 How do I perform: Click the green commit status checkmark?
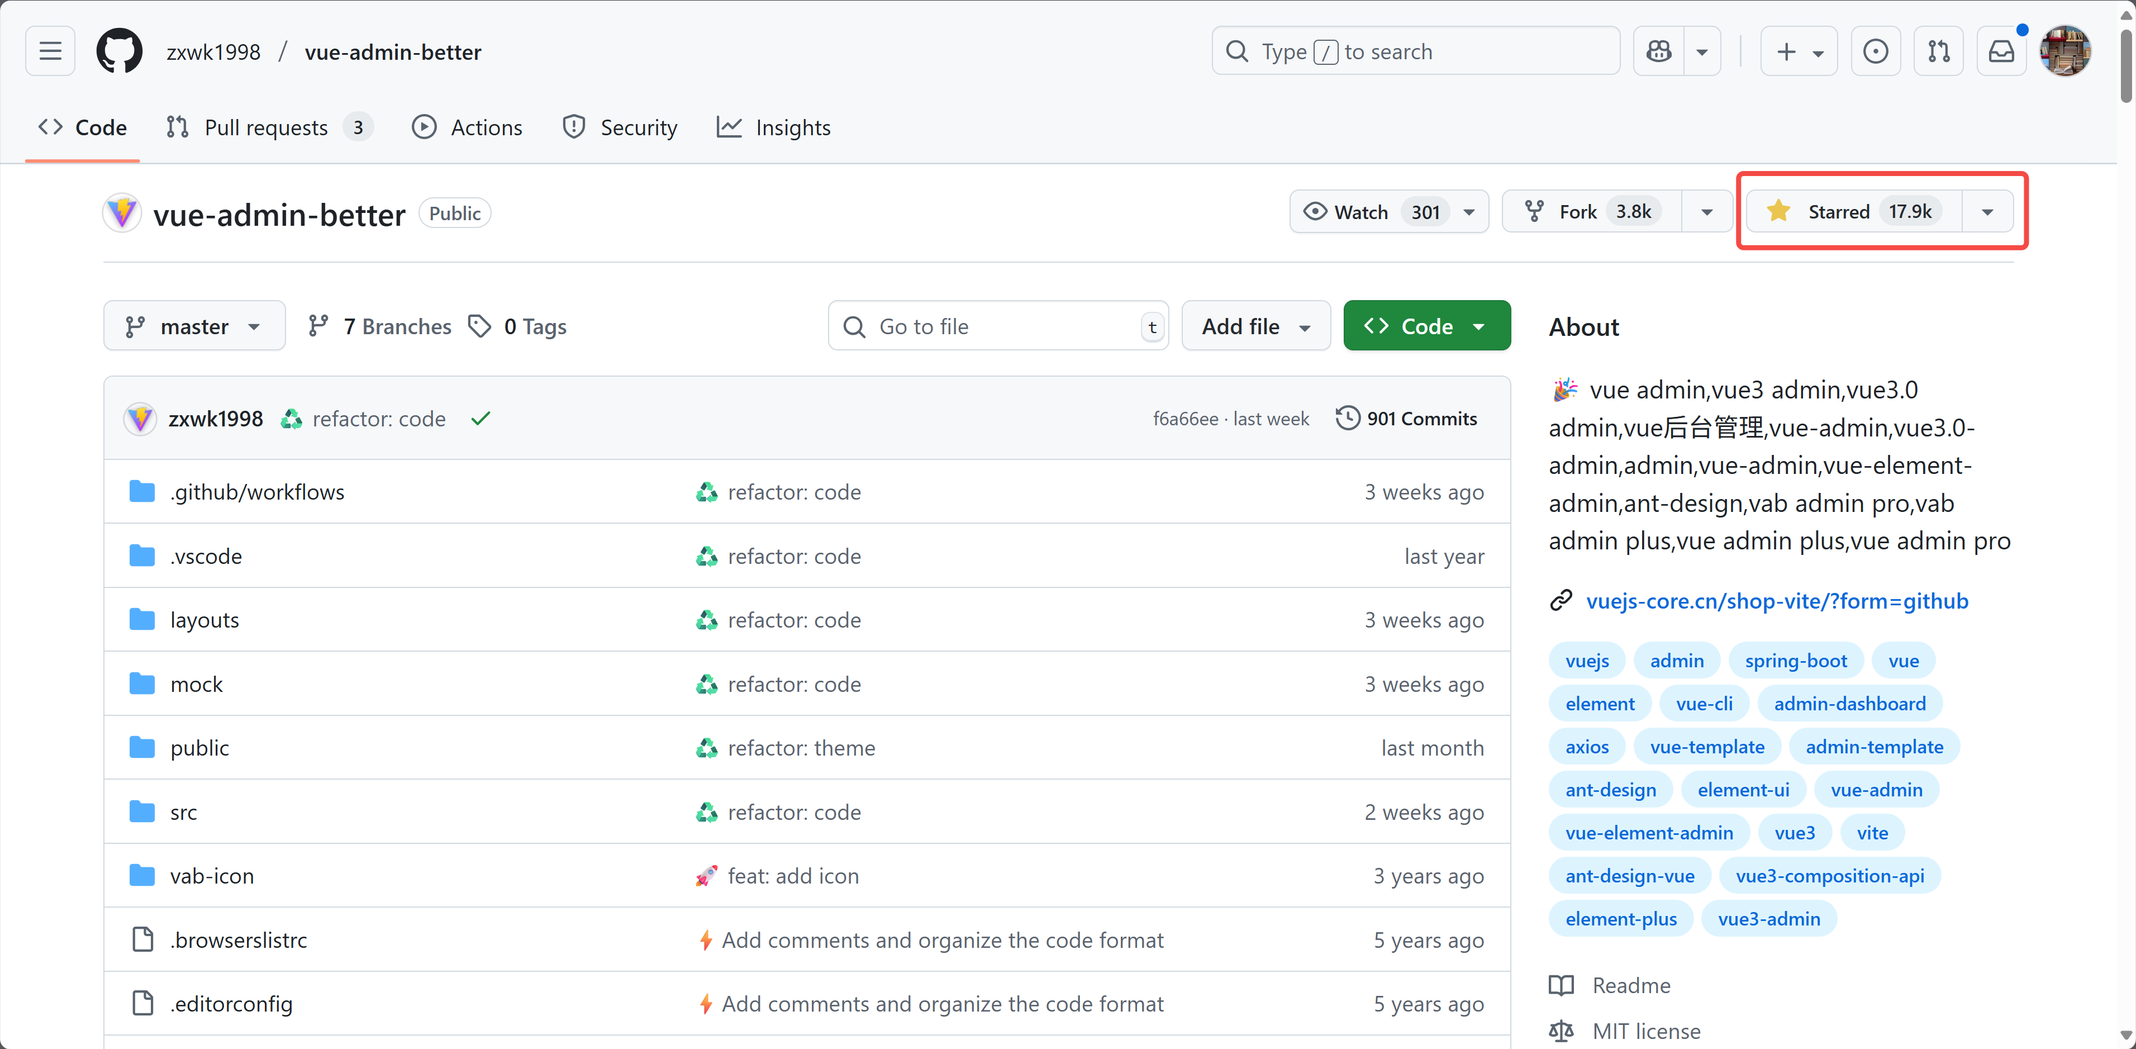click(x=480, y=419)
